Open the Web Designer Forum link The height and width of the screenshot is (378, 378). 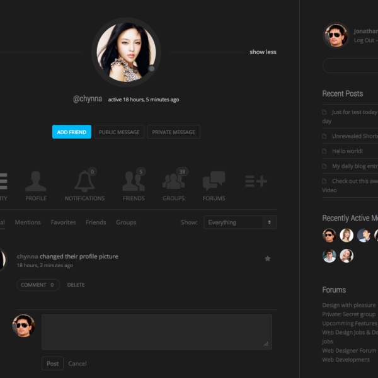coord(349,350)
